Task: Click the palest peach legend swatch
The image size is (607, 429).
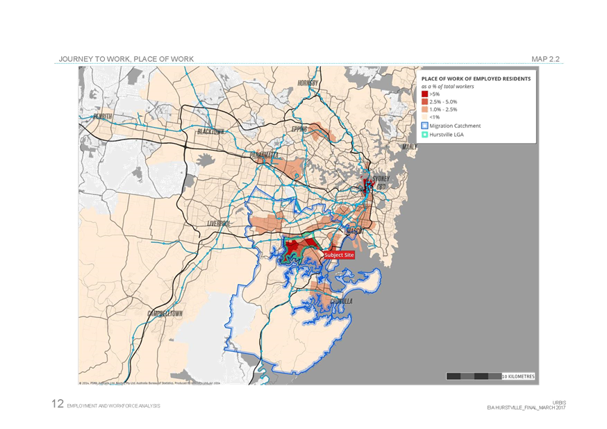Action: (x=424, y=117)
